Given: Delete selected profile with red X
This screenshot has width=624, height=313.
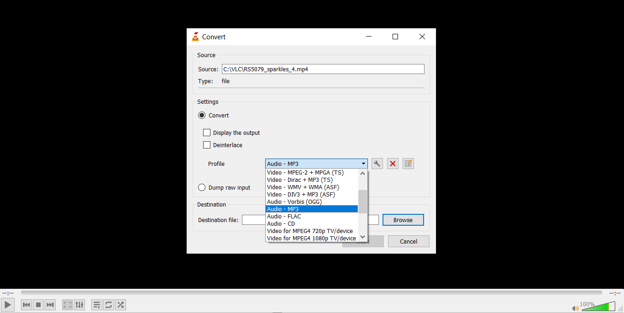Looking at the screenshot, I should [393, 164].
